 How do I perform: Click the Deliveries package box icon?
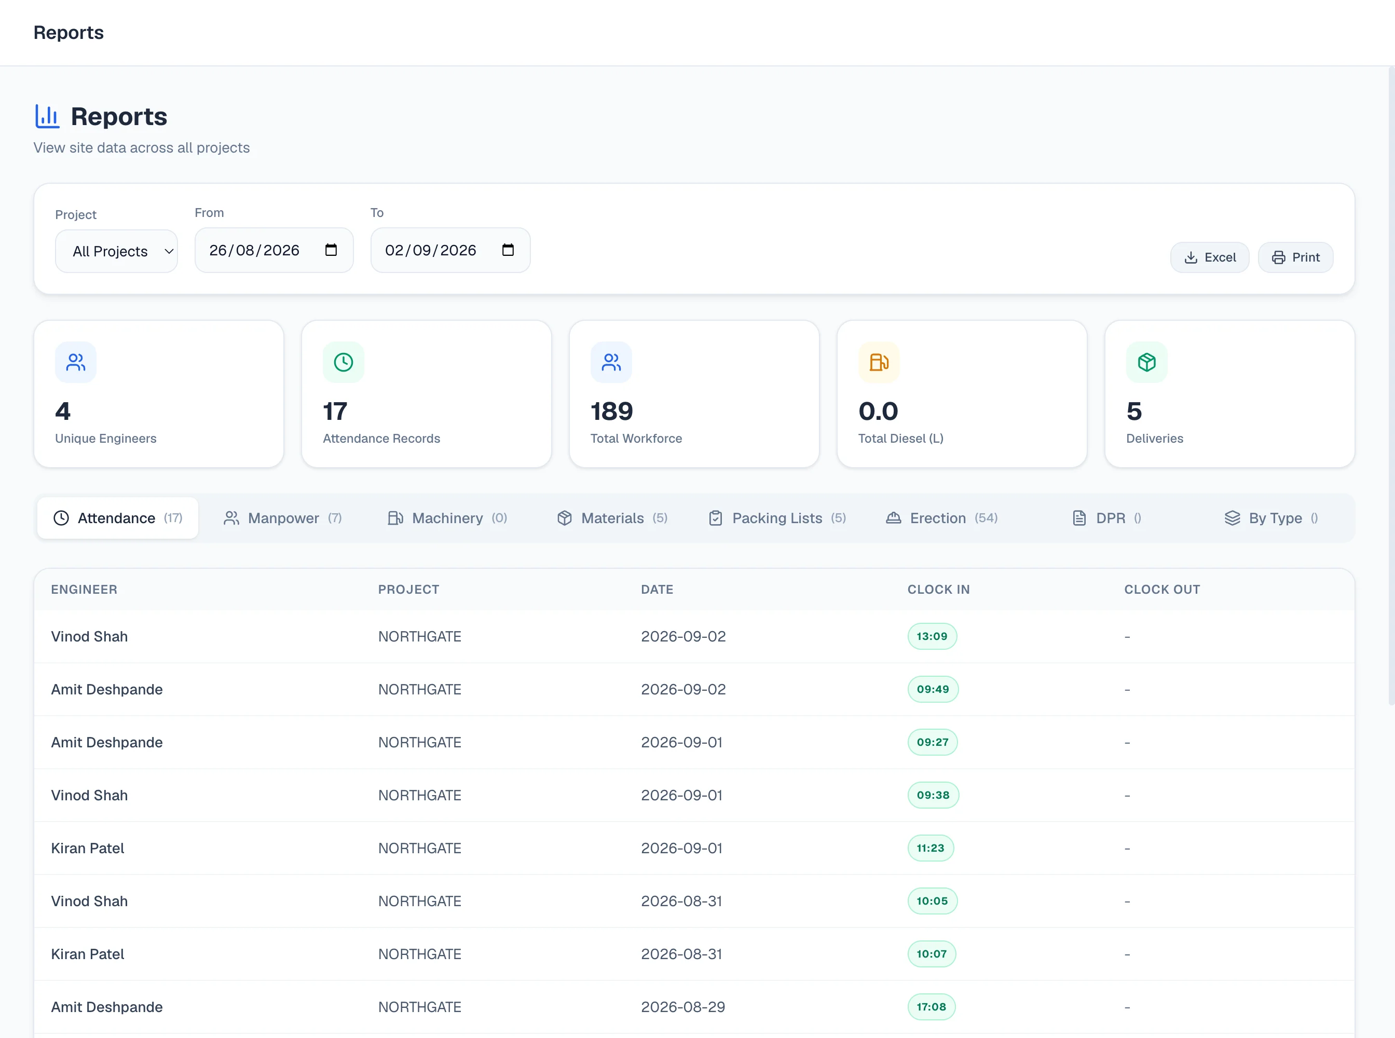click(1147, 363)
